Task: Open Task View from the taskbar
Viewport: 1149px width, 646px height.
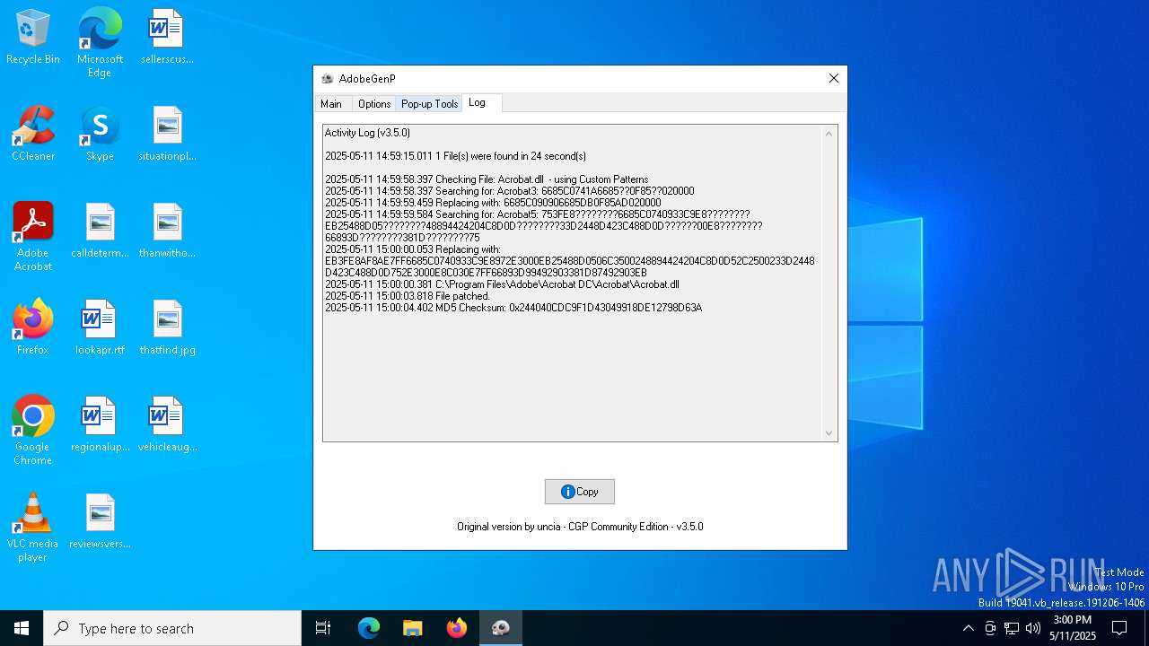Action: click(x=323, y=628)
